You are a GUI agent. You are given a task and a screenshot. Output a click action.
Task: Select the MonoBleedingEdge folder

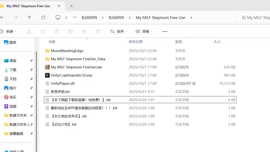tap(140, 51)
